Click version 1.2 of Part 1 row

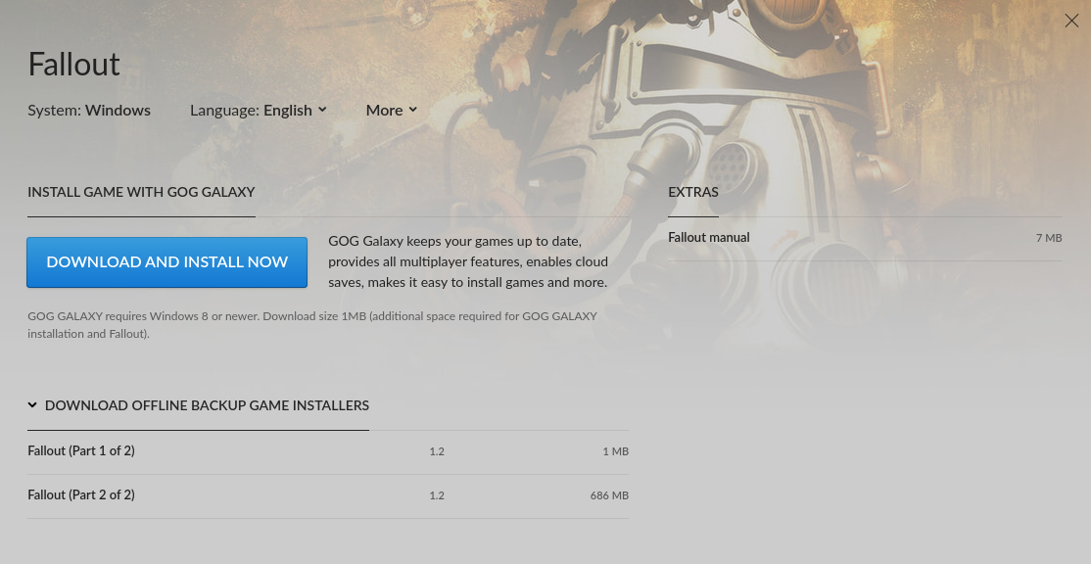click(436, 451)
